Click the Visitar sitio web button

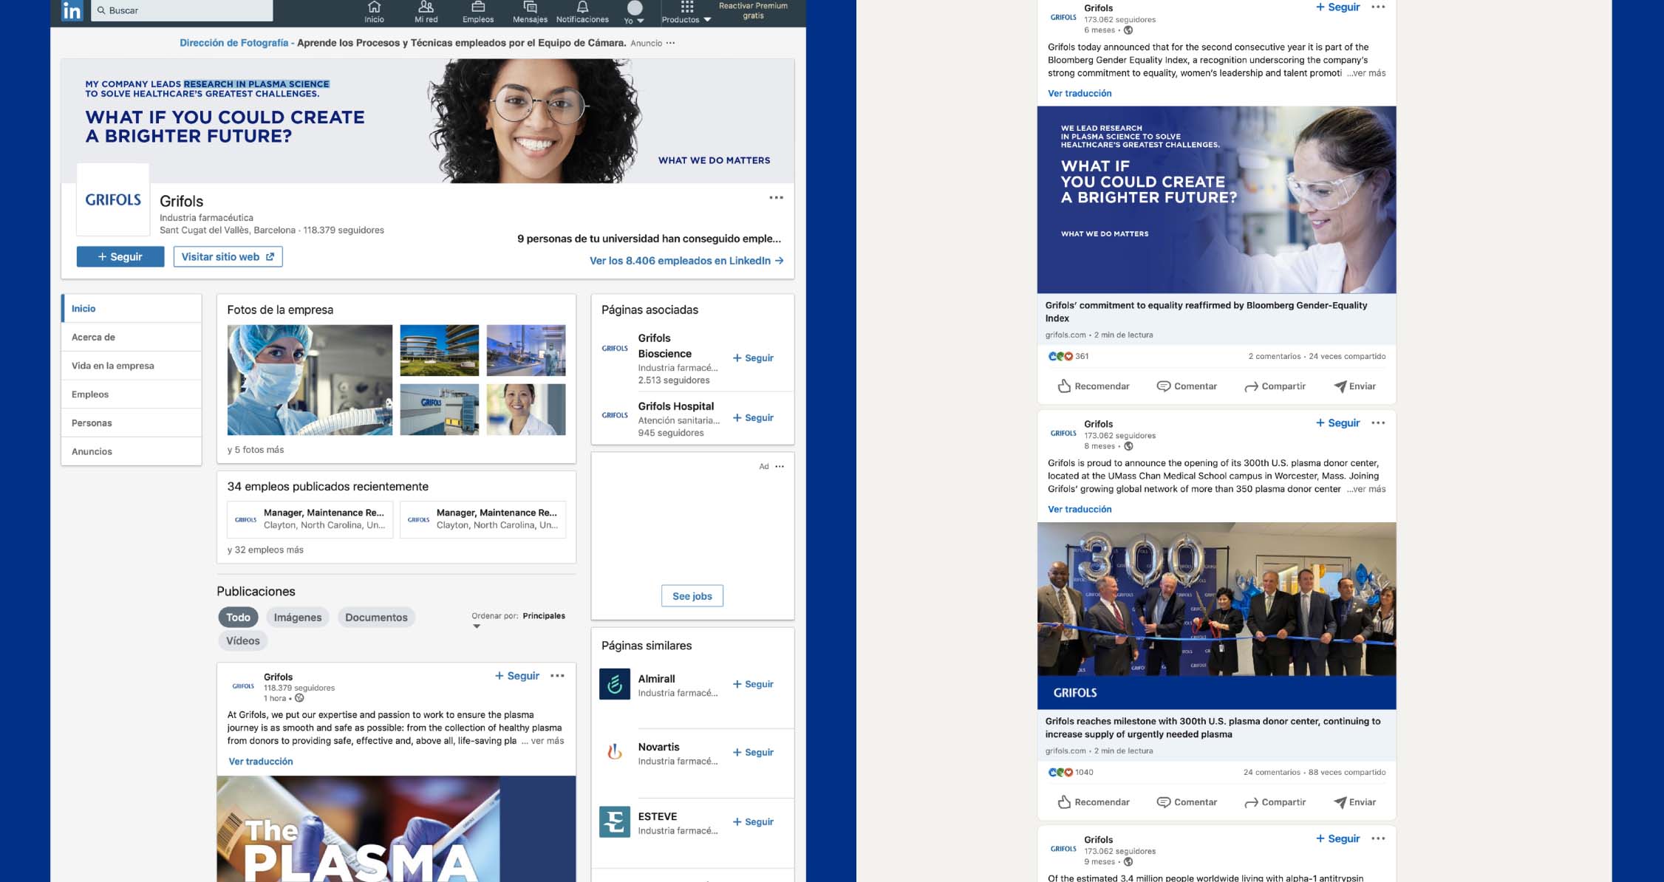coord(228,256)
